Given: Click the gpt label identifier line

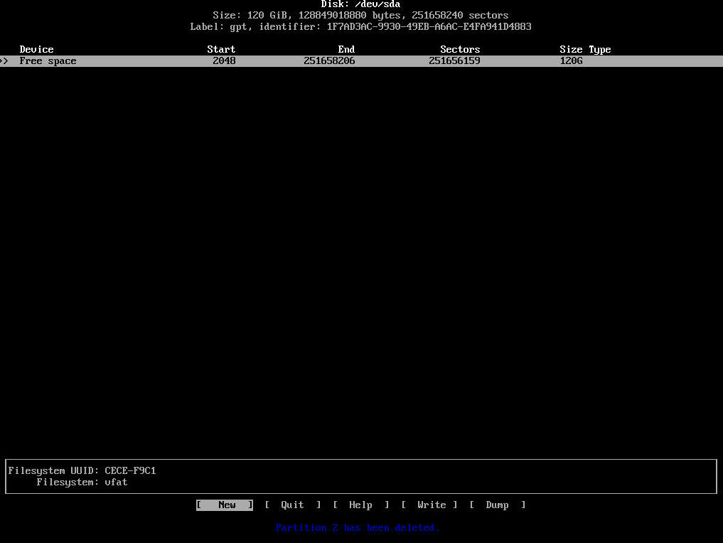Looking at the screenshot, I should coord(360,27).
